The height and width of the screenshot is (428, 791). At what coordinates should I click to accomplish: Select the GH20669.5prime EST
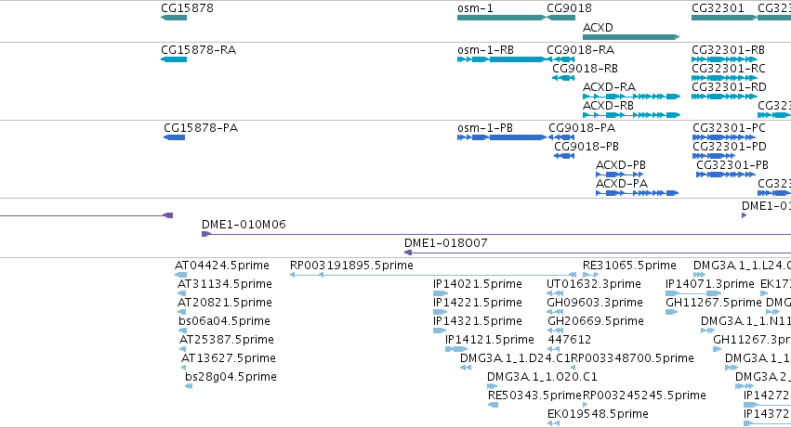[x=556, y=331]
